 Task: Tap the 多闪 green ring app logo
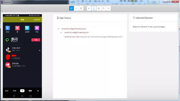pyautogui.click(x=7, y=40)
